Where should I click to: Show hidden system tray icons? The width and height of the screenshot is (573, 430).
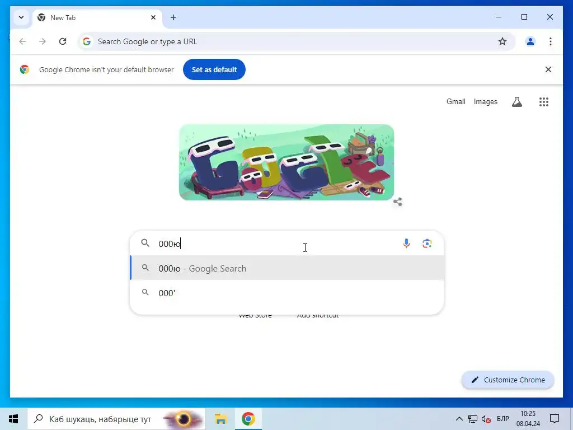(x=459, y=419)
